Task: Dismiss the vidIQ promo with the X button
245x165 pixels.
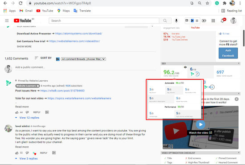Action: (x=237, y=99)
